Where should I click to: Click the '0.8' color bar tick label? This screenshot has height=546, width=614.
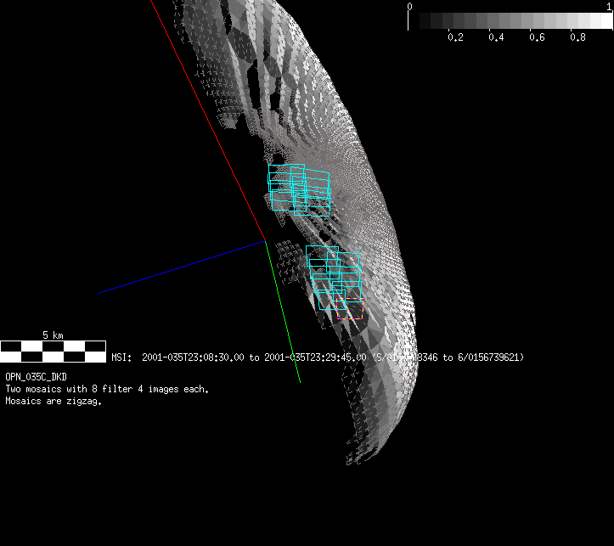click(x=577, y=37)
